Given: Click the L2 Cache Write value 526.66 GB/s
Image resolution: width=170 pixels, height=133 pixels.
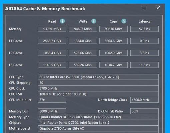Looking at the screenshot, I should coord(83,53).
